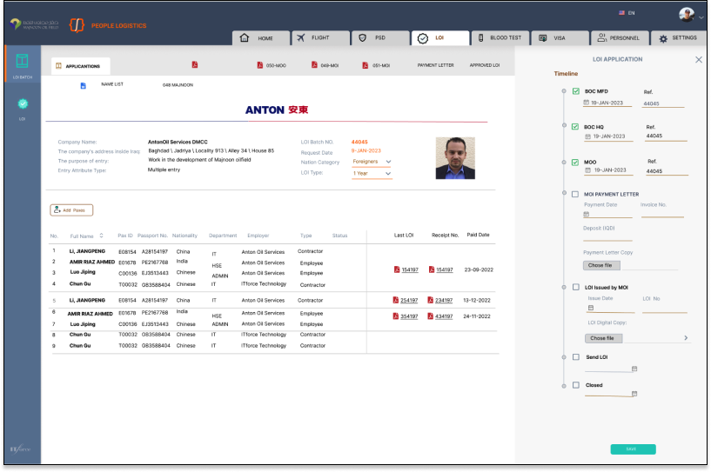Screen dimensions: 711x472
Task: Expand the LOI Type dropdown
Action: (x=372, y=173)
